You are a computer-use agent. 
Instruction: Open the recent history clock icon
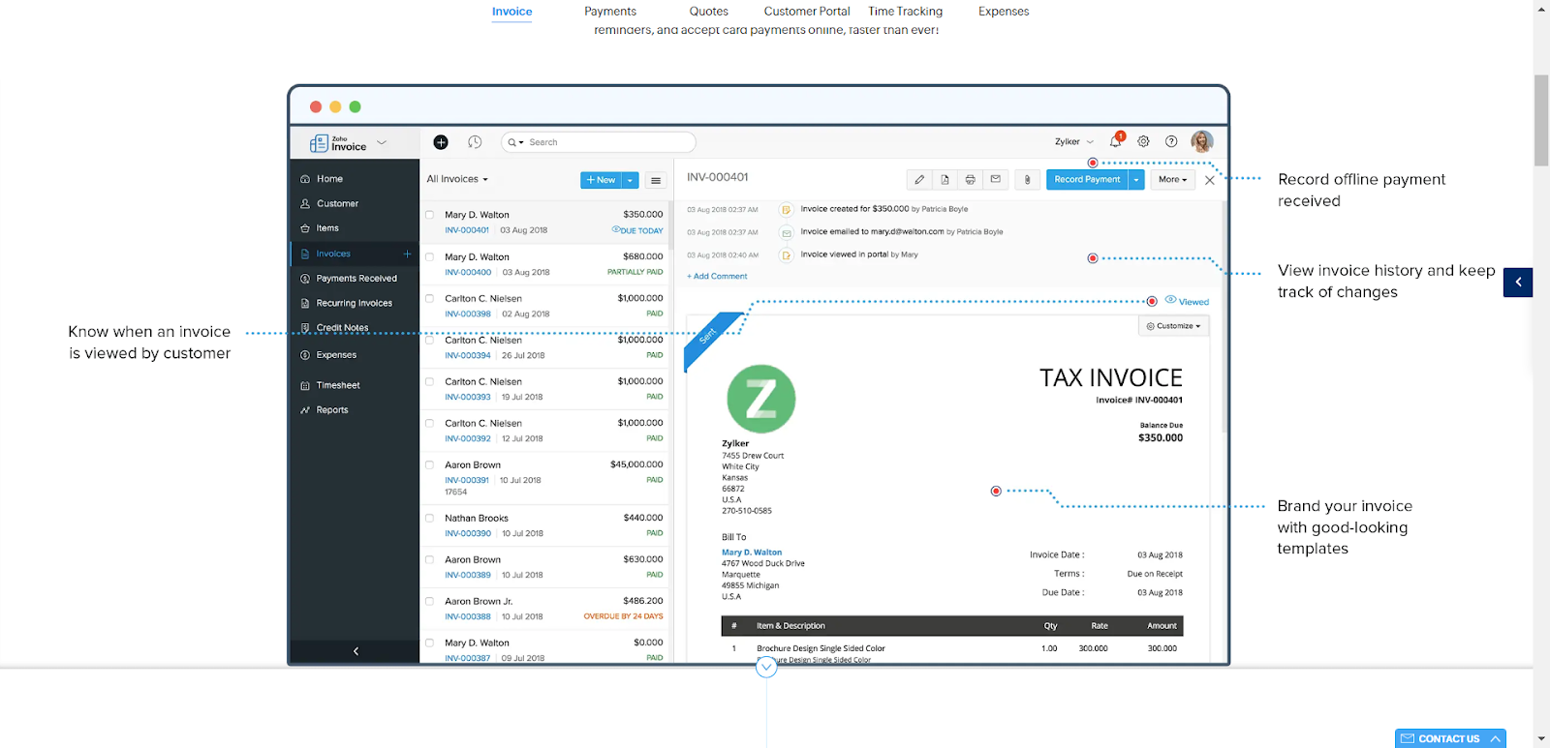click(x=475, y=142)
